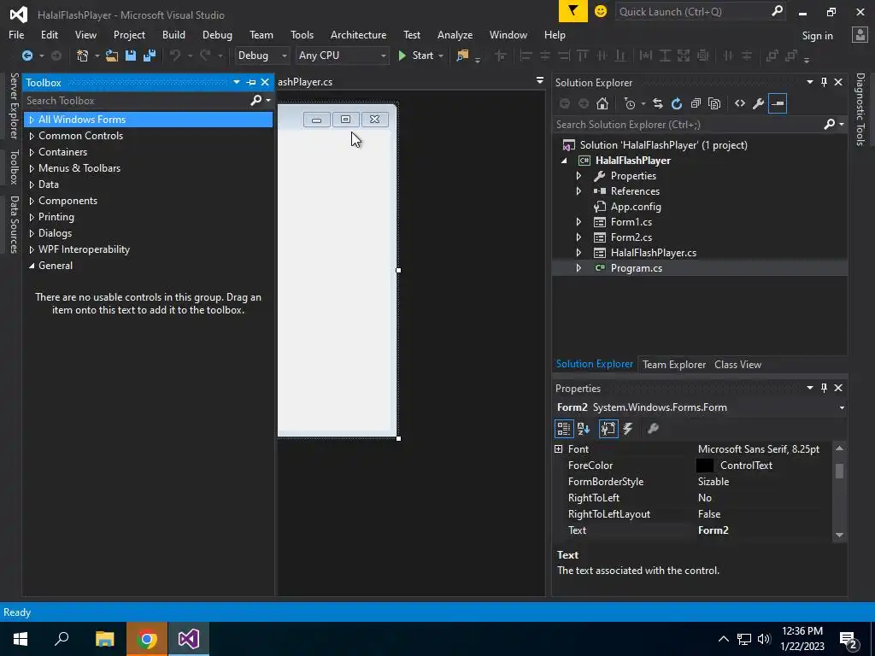Toggle Preview Selected Items in Solution Explorer
Viewport: 875px width, 656px height.
778,103
